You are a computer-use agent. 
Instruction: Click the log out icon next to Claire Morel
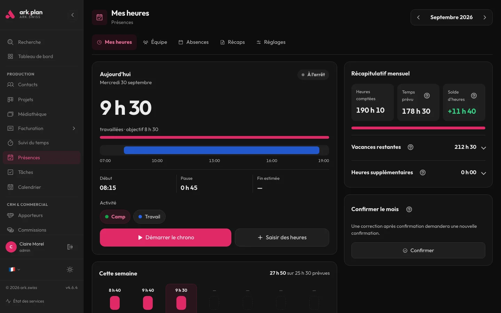(x=70, y=247)
